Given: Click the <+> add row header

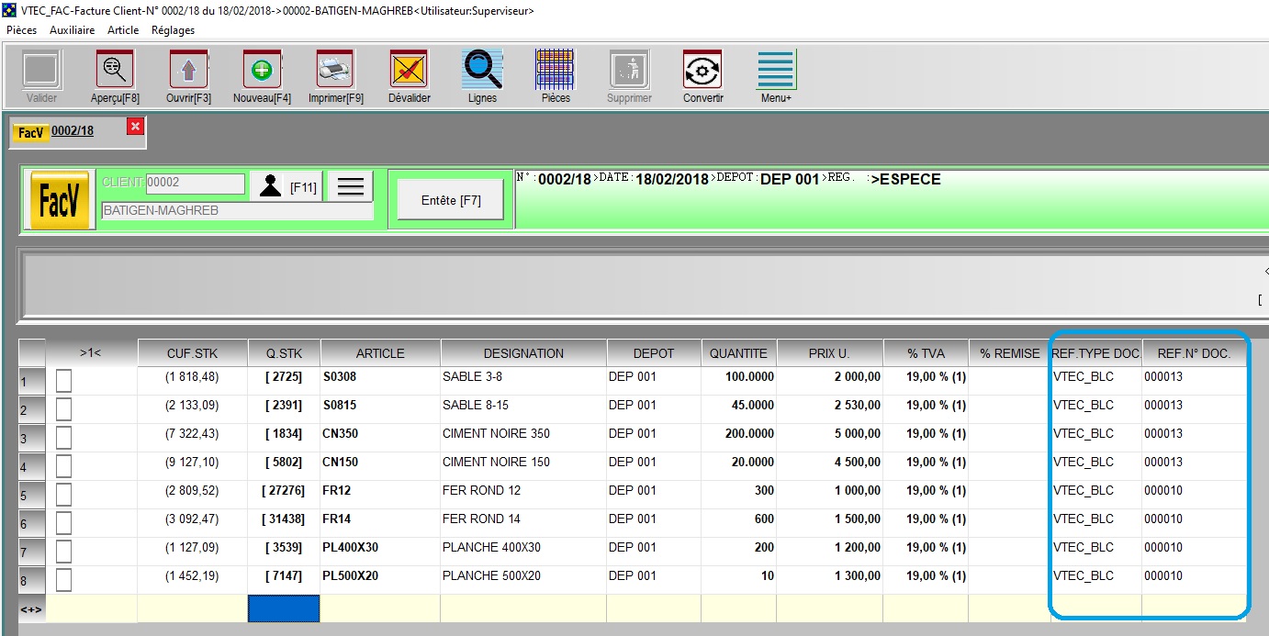Looking at the screenshot, I should coord(32,608).
